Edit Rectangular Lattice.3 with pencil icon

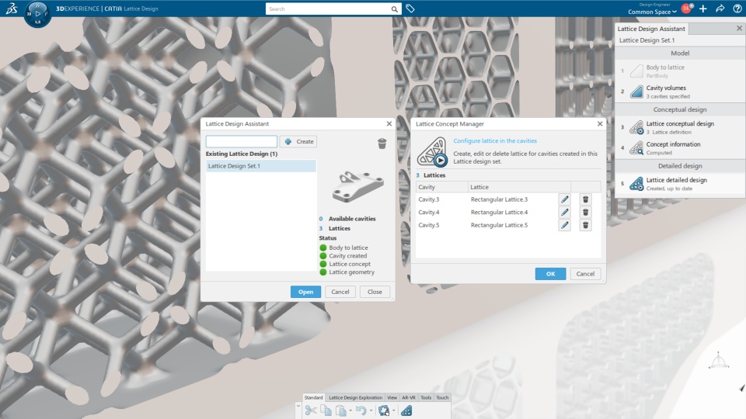[x=565, y=199]
